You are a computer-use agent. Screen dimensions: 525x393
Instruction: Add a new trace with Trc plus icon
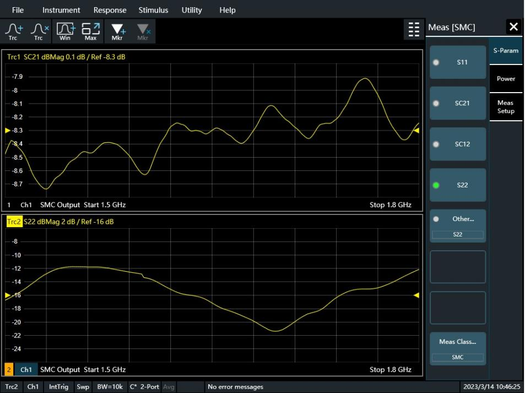(x=13, y=31)
